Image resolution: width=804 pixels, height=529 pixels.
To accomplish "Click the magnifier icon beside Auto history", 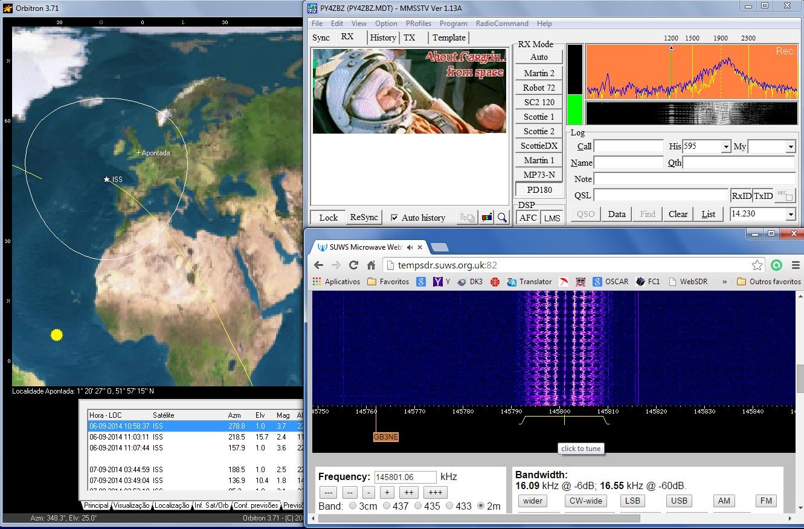I will point(502,218).
